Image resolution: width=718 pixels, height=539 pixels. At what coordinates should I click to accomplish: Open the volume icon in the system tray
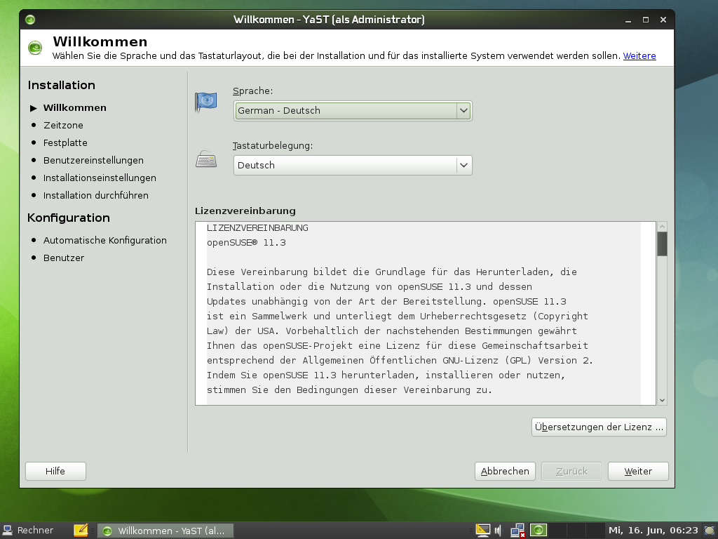click(497, 531)
